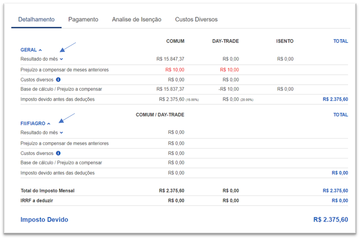Screen dimensions: 360x238
Task: Click the Imposto Devido heading
Action: coord(45,220)
